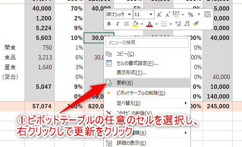Apply red font color icon
Viewport: 242px width, 147px height.
(x=149, y=24)
